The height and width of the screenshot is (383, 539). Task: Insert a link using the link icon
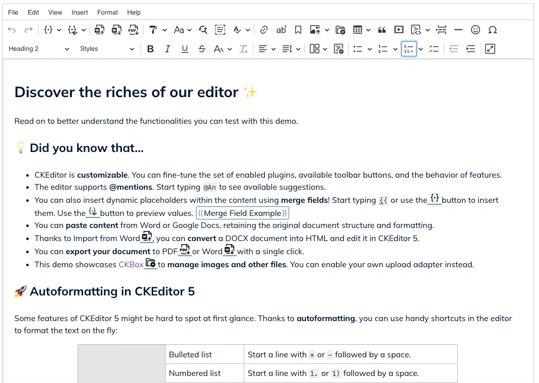(x=264, y=30)
